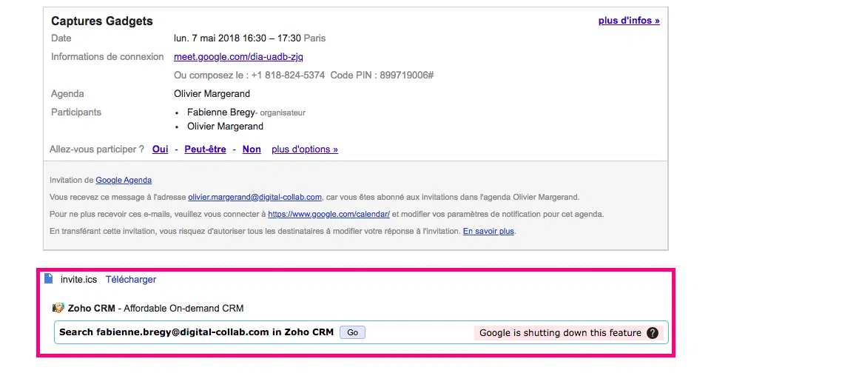Open the plus d'infos link
This screenshot has height=373, width=859.
tap(629, 21)
